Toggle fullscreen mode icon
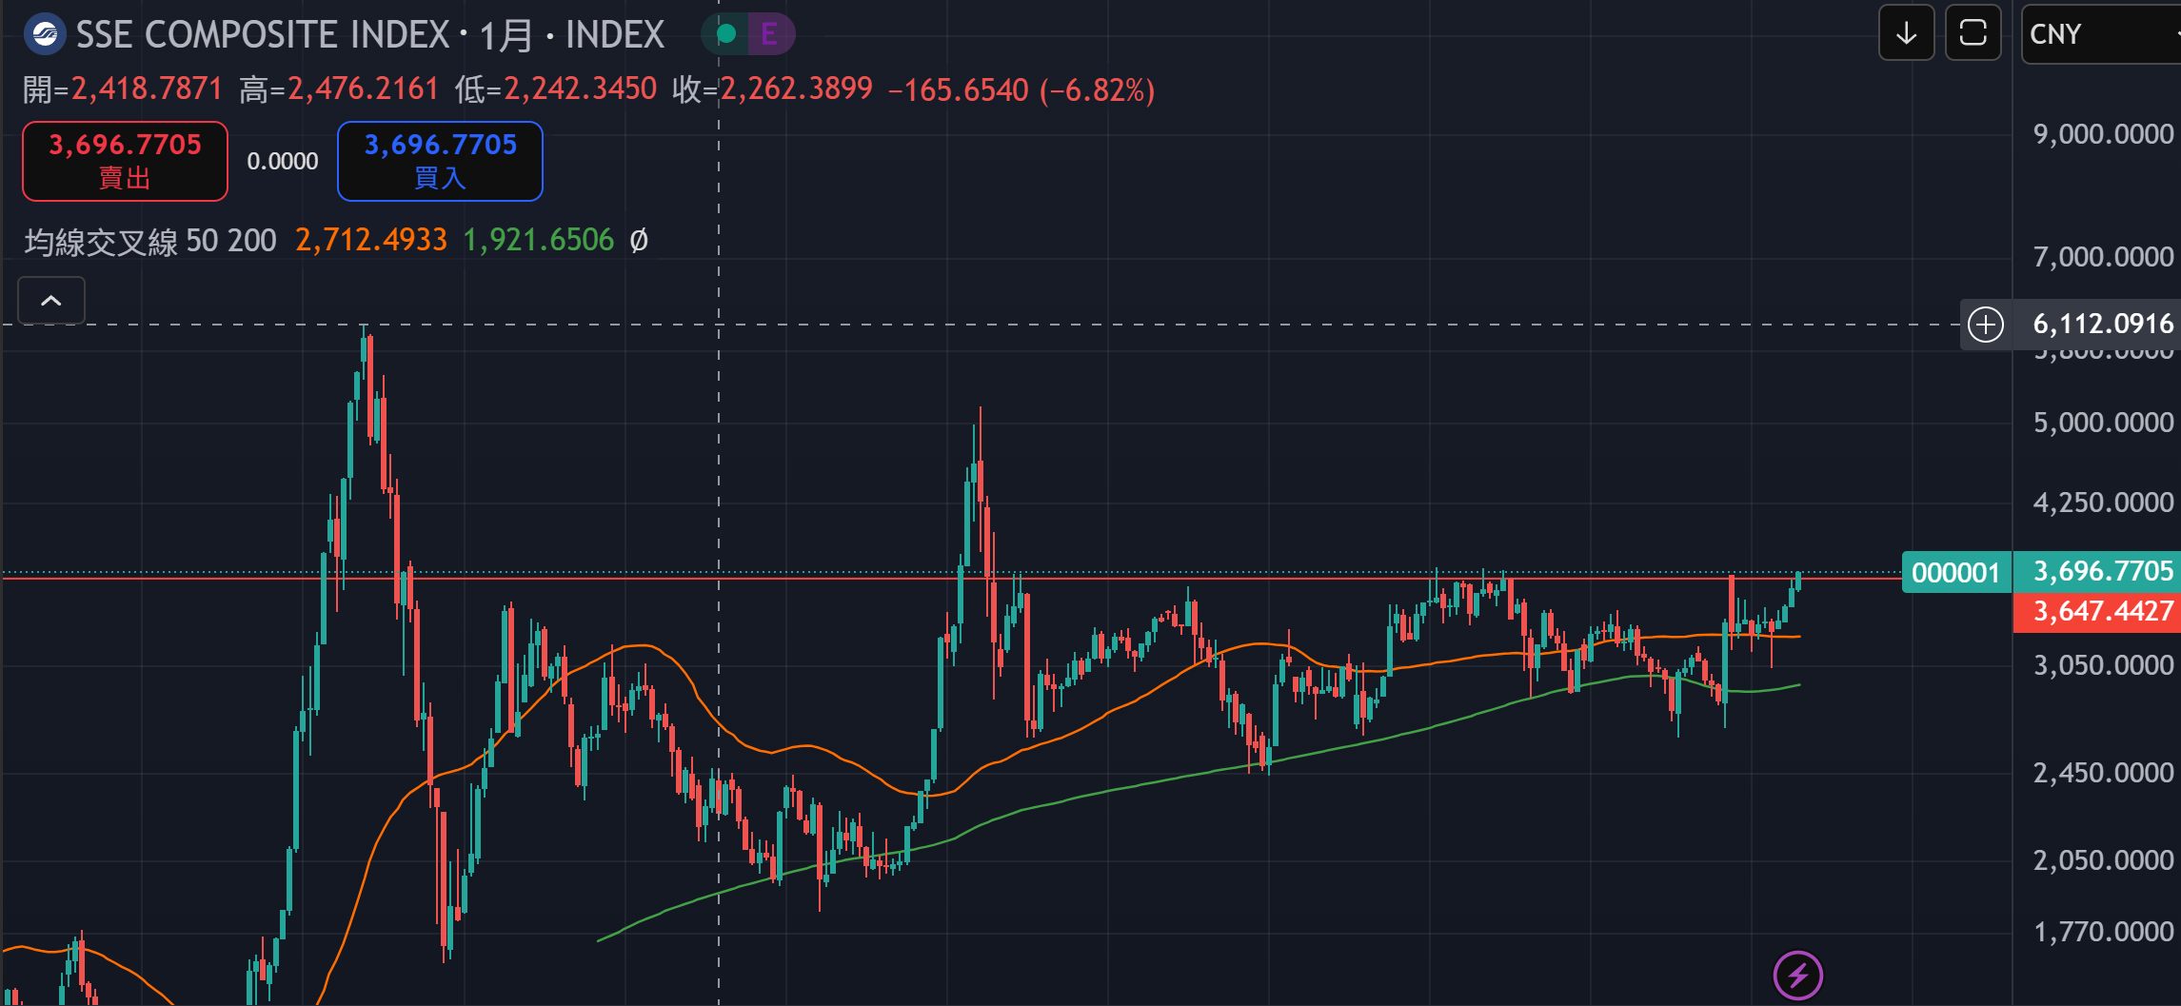Screen dimensions: 2181x1006 coord(1973,33)
